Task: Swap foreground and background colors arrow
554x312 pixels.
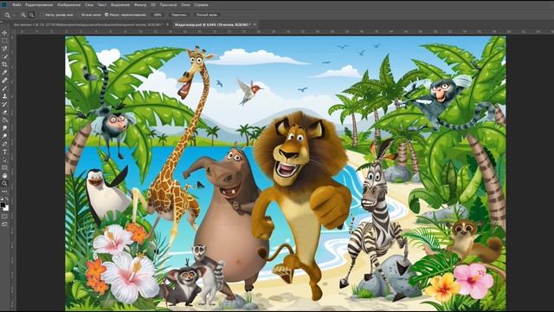Action: click(x=7, y=199)
